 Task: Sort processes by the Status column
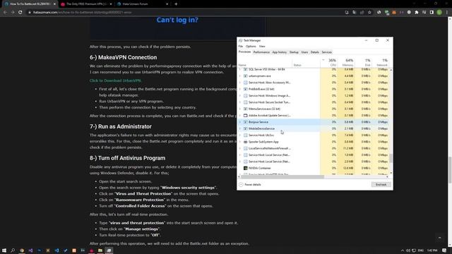pyautogui.click(x=306, y=63)
